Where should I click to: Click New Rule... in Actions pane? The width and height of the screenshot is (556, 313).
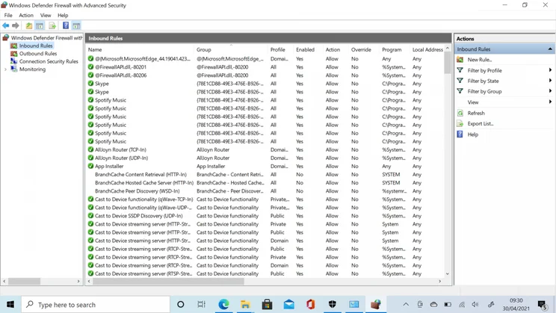pos(479,60)
